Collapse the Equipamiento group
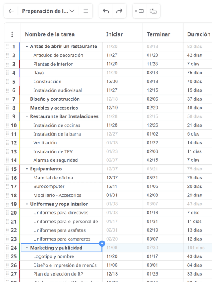The image size is (212, 282). click(27, 169)
